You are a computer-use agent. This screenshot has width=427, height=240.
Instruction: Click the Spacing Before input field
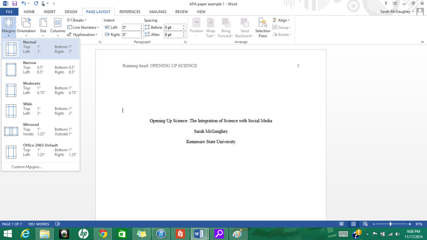click(173, 27)
